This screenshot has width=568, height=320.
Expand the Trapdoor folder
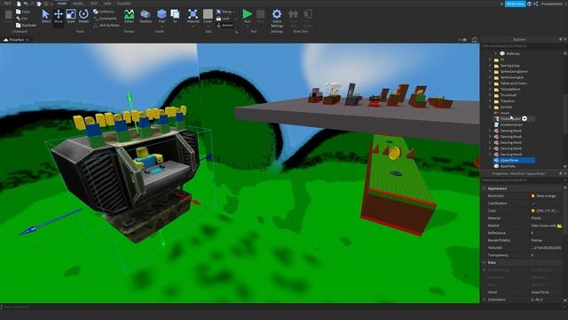[490, 101]
